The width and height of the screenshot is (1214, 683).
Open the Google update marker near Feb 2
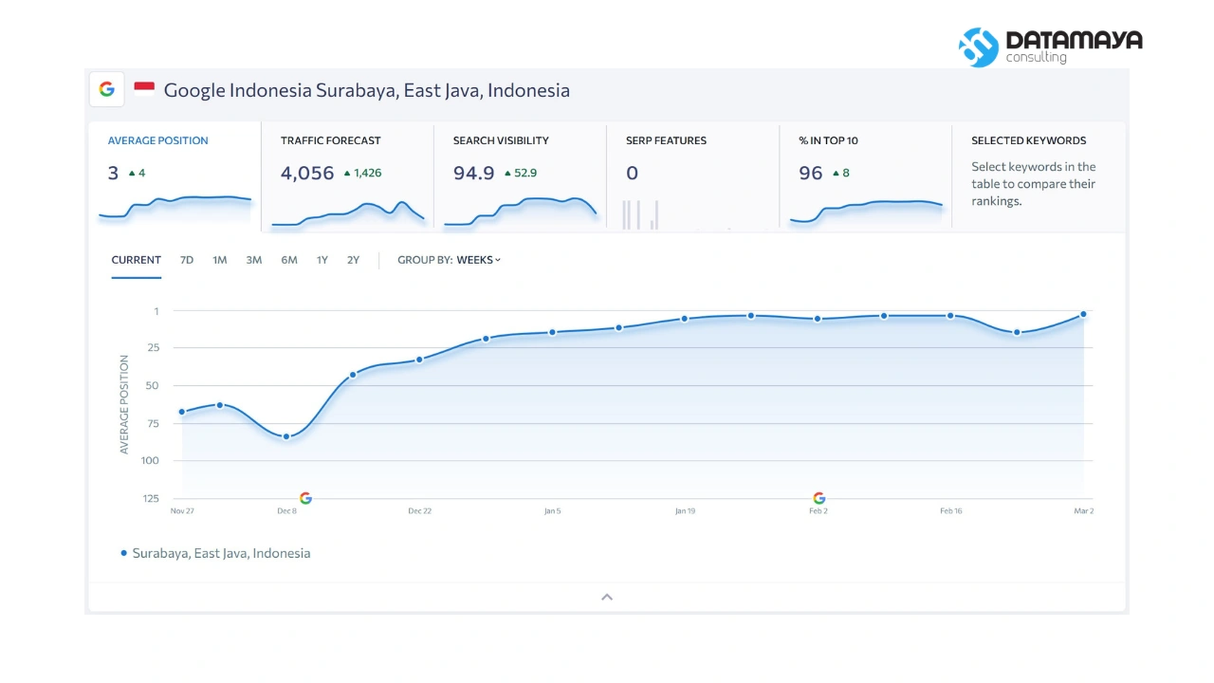tap(819, 498)
